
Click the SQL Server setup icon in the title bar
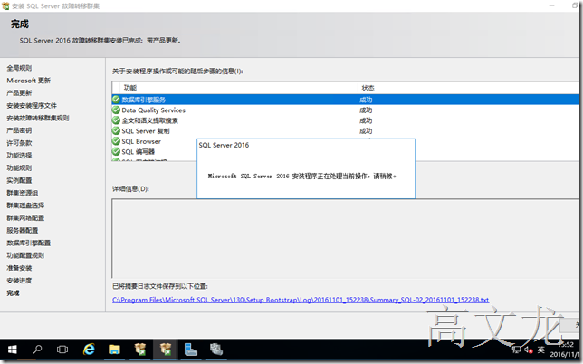click(x=5, y=5)
